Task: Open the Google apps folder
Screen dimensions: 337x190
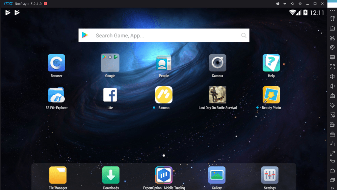Action: point(110,63)
